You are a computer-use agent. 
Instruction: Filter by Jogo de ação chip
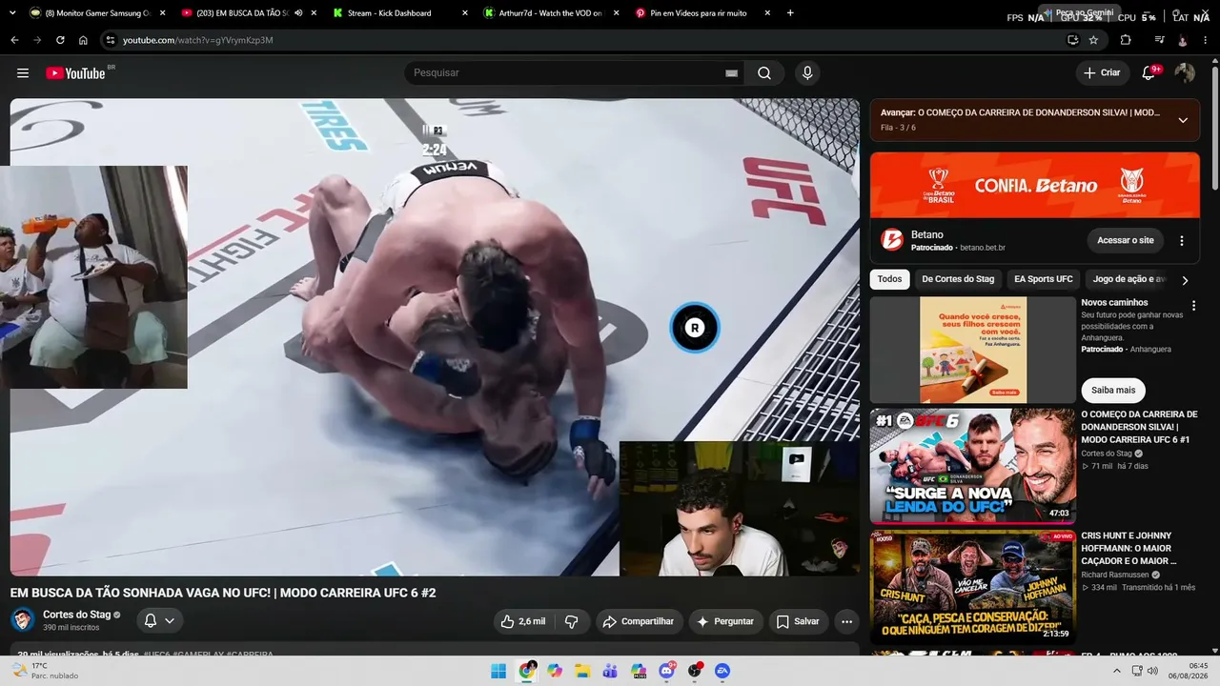coord(1128,279)
